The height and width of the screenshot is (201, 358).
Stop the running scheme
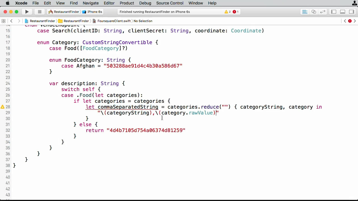click(40, 12)
